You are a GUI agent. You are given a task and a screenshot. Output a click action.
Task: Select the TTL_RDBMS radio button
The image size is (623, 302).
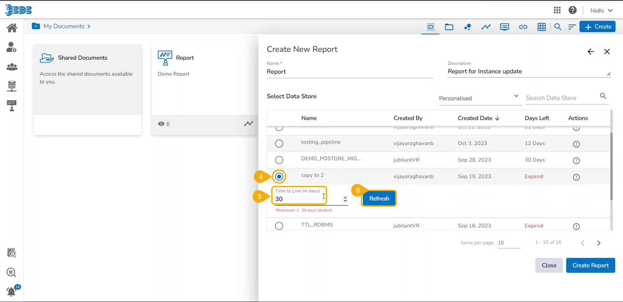[279, 226]
